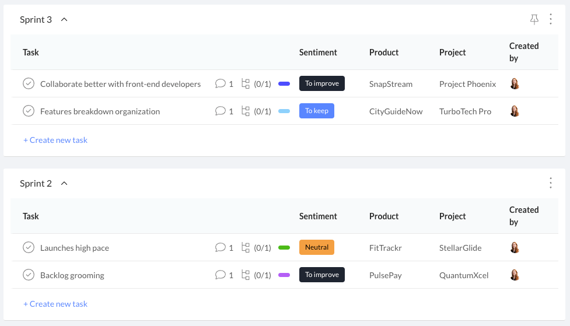Click the purple color tag on Backlog grooming
The image size is (570, 326).
pos(284,275)
